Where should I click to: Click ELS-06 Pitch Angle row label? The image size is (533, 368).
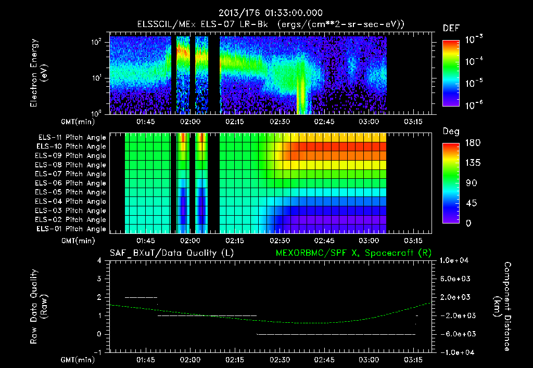click(x=70, y=183)
